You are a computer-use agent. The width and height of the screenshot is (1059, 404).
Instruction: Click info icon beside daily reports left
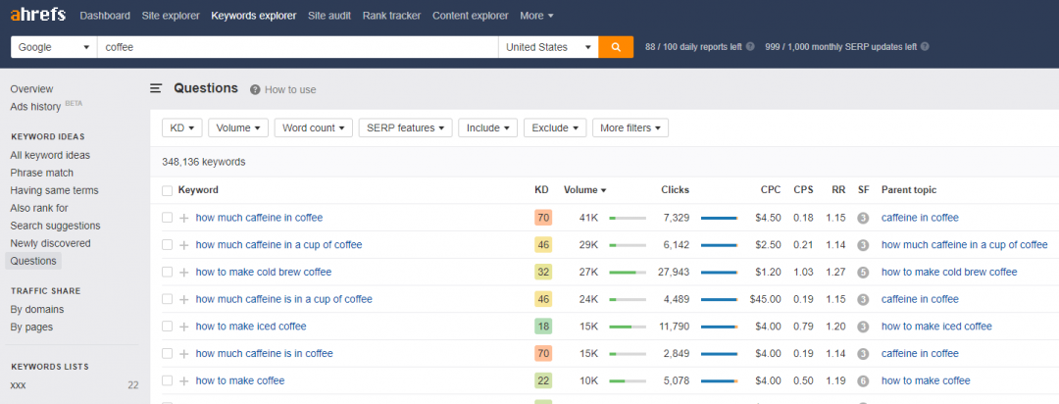point(750,47)
